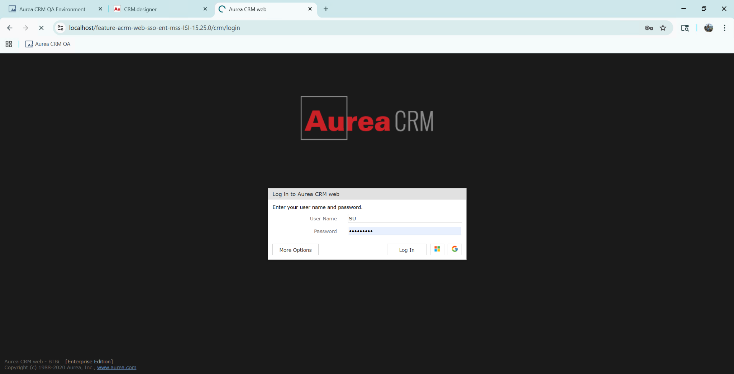Image resolution: width=734 pixels, height=374 pixels.
Task: Expand More Options in login dialog
Action: tap(295, 250)
